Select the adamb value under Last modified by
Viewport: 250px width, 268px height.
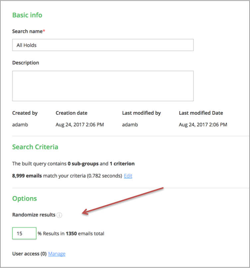(x=129, y=125)
